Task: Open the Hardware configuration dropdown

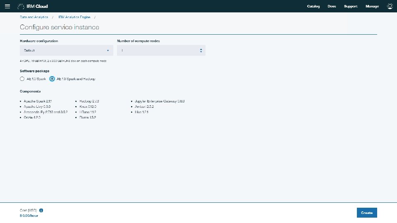Action: pyautogui.click(x=66, y=50)
